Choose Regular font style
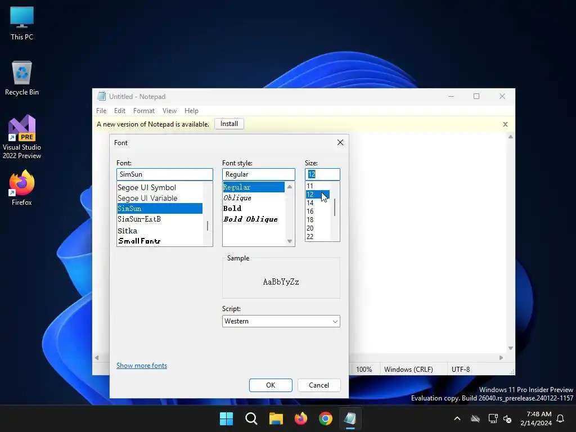The width and height of the screenshot is (576, 432). tap(254, 187)
